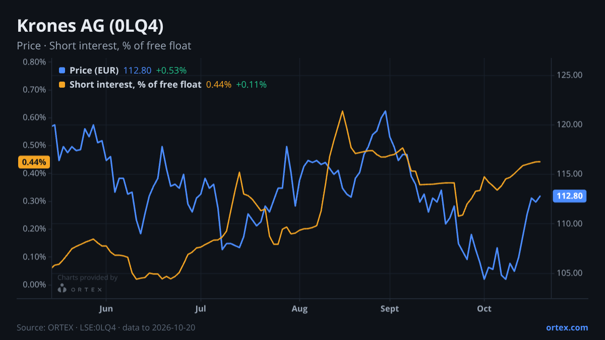Click the Aug x-axis label
The height and width of the screenshot is (340, 605).
[x=299, y=308]
